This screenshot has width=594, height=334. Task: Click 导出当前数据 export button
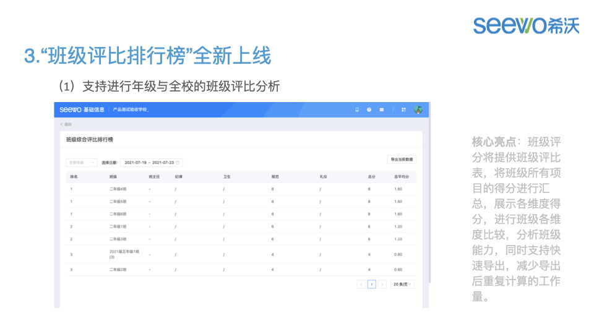402,160
